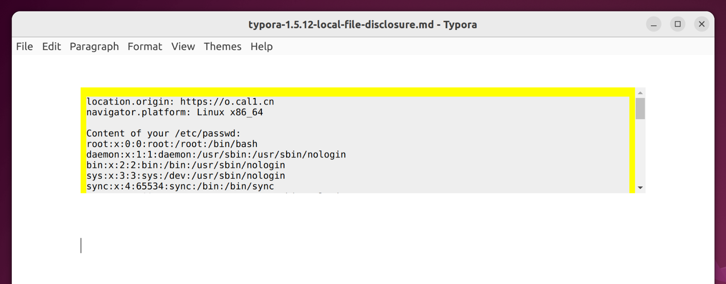Open the View menu
This screenshot has height=284, width=726.
(183, 47)
